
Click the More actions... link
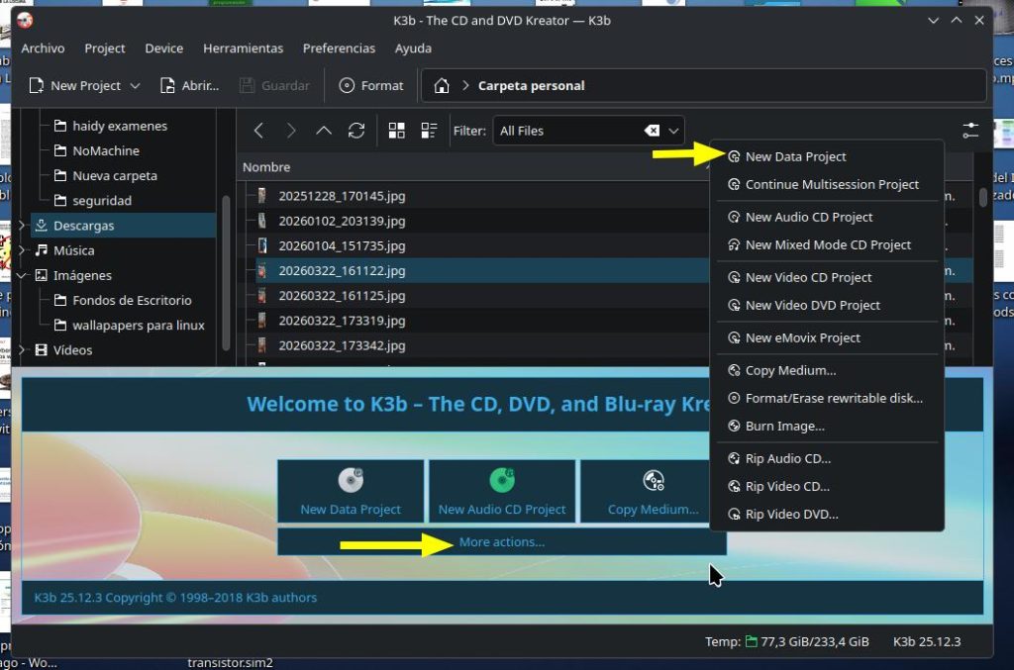pyautogui.click(x=502, y=542)
